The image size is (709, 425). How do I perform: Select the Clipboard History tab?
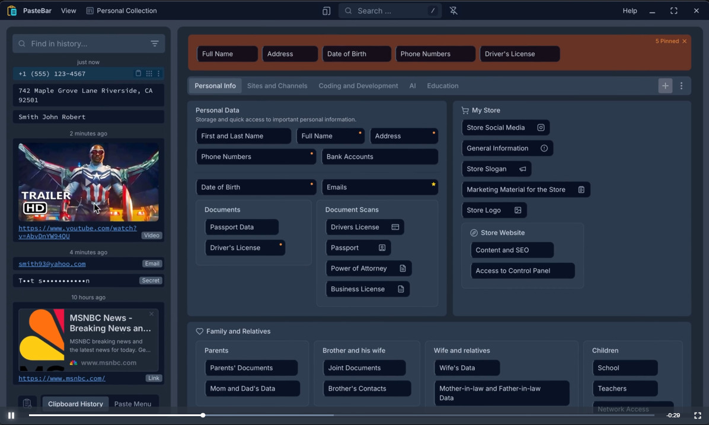[75, 404]
